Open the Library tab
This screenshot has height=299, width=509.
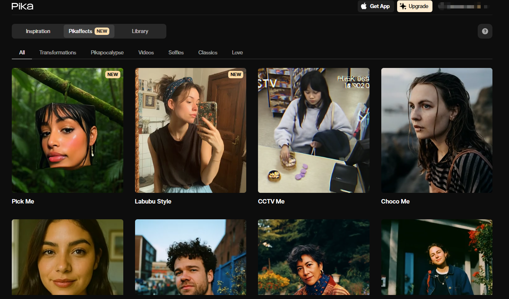(x=140, y=31)
